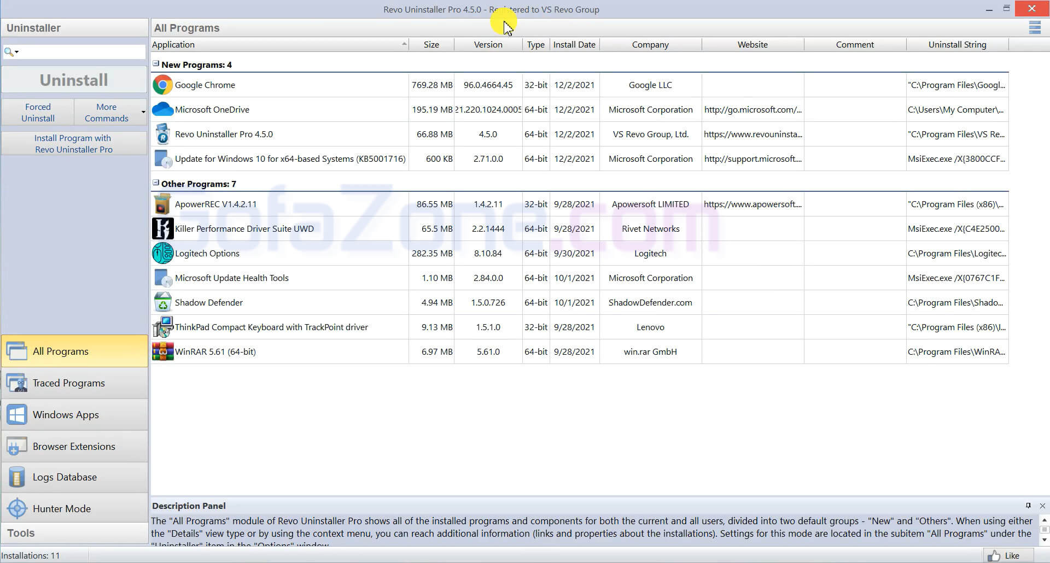Select the Microsoft OneDrive cloud icon
Viewport: 1050px width, 563px height.
click(162, 109)
